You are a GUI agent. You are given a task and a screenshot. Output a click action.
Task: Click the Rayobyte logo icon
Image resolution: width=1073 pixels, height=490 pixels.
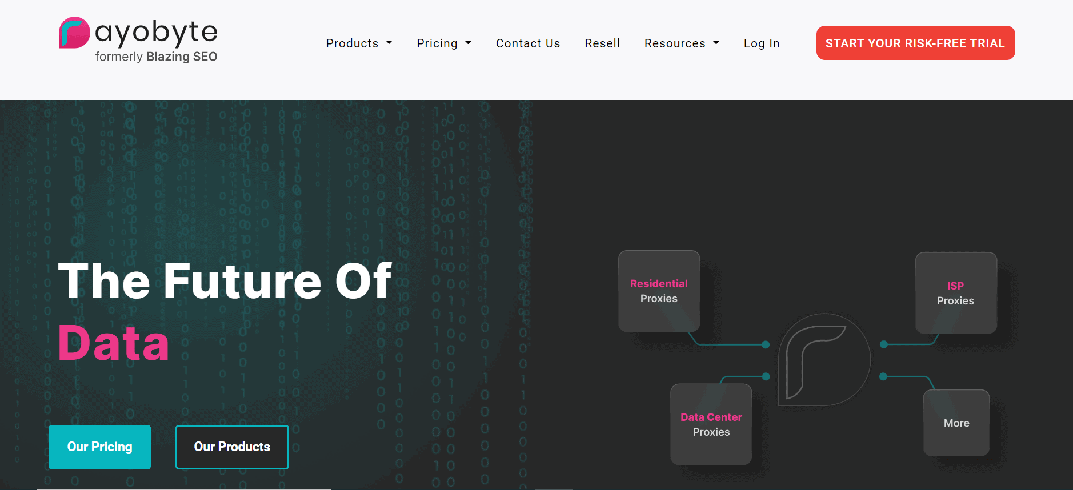(x=74, y=33)
